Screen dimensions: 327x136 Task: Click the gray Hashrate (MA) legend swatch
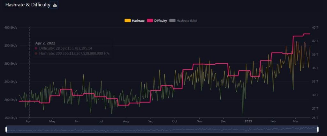[x=172, y=21]
